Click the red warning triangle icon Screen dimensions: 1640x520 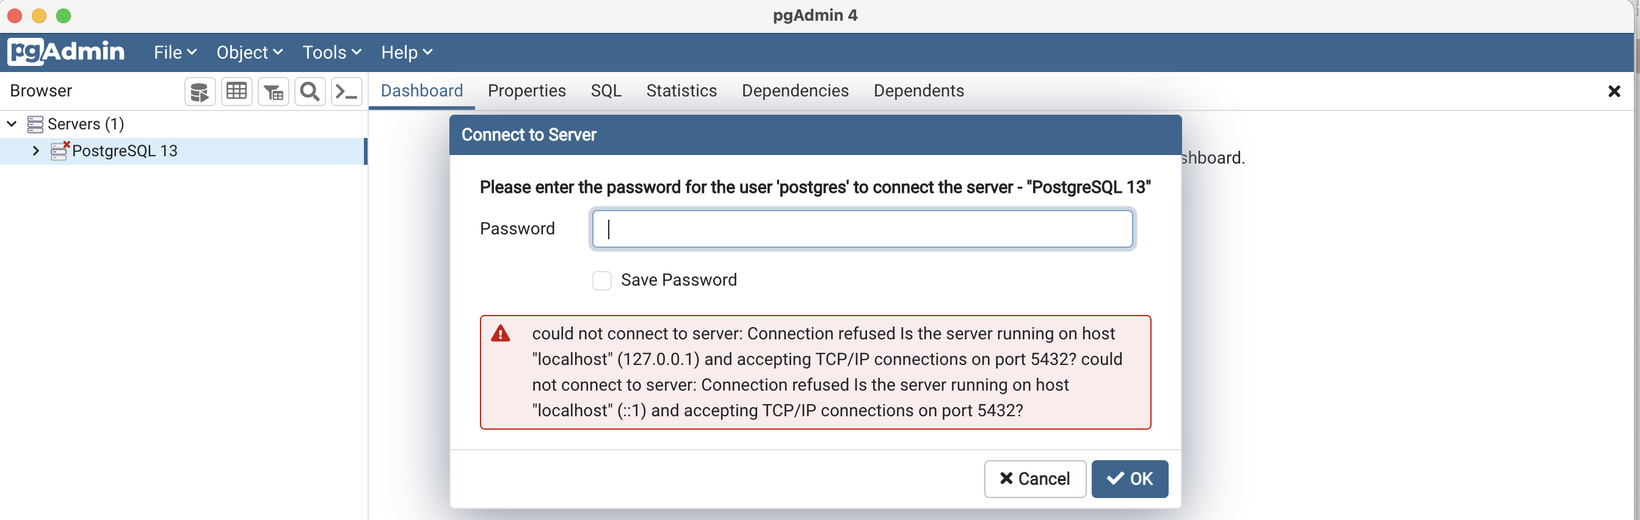pyautogui.click(x=501, y=333)
